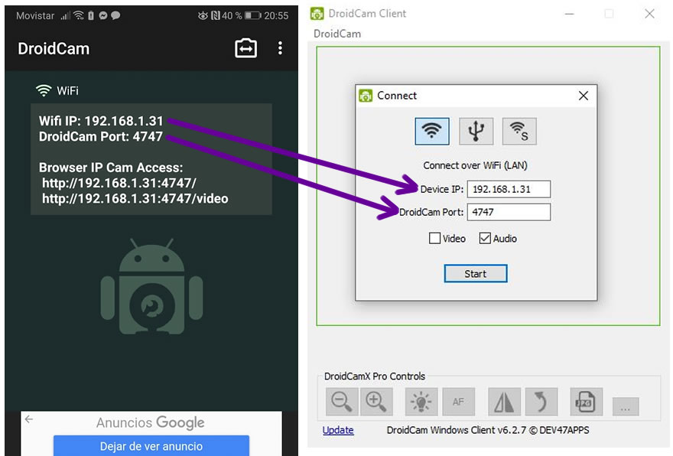The width and height of the screenshot is (673, 456).
Task: Click the Connect dialog title icon
Action: pos(366,96)
